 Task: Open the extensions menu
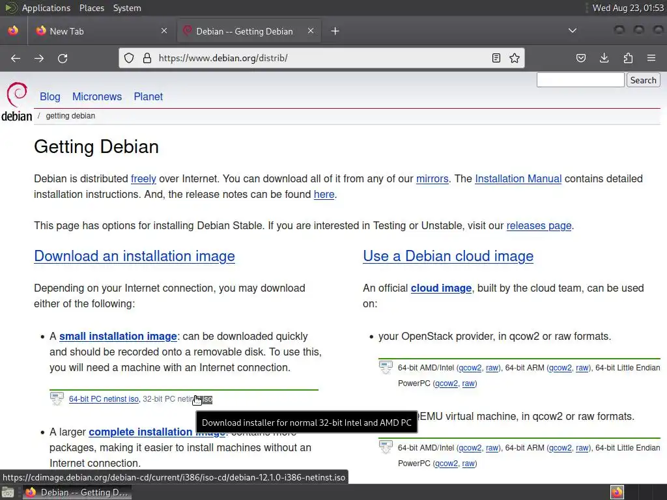tap(628, 58)
